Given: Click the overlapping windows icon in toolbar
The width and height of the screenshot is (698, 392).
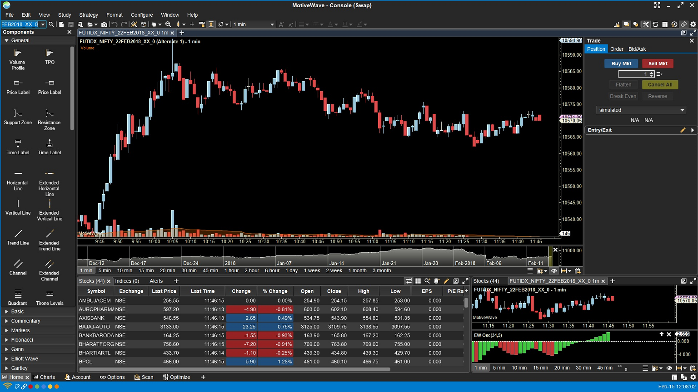Looking at the screenshot, I should (626, 24).
